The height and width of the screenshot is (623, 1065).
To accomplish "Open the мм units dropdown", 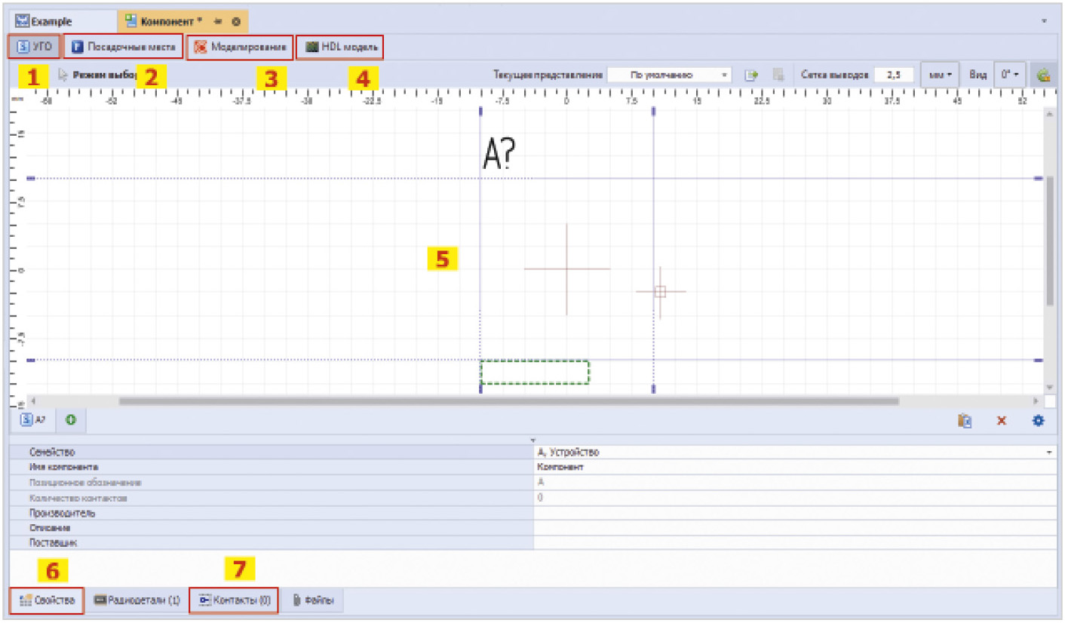I will coord(940,75).
